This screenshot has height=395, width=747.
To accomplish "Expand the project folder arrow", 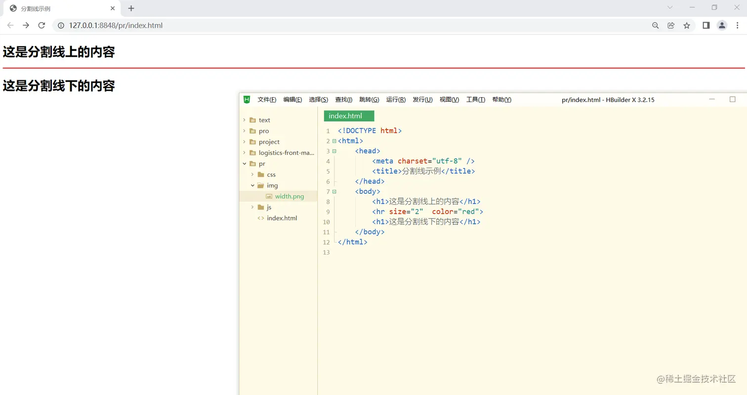I will [244, 142].
